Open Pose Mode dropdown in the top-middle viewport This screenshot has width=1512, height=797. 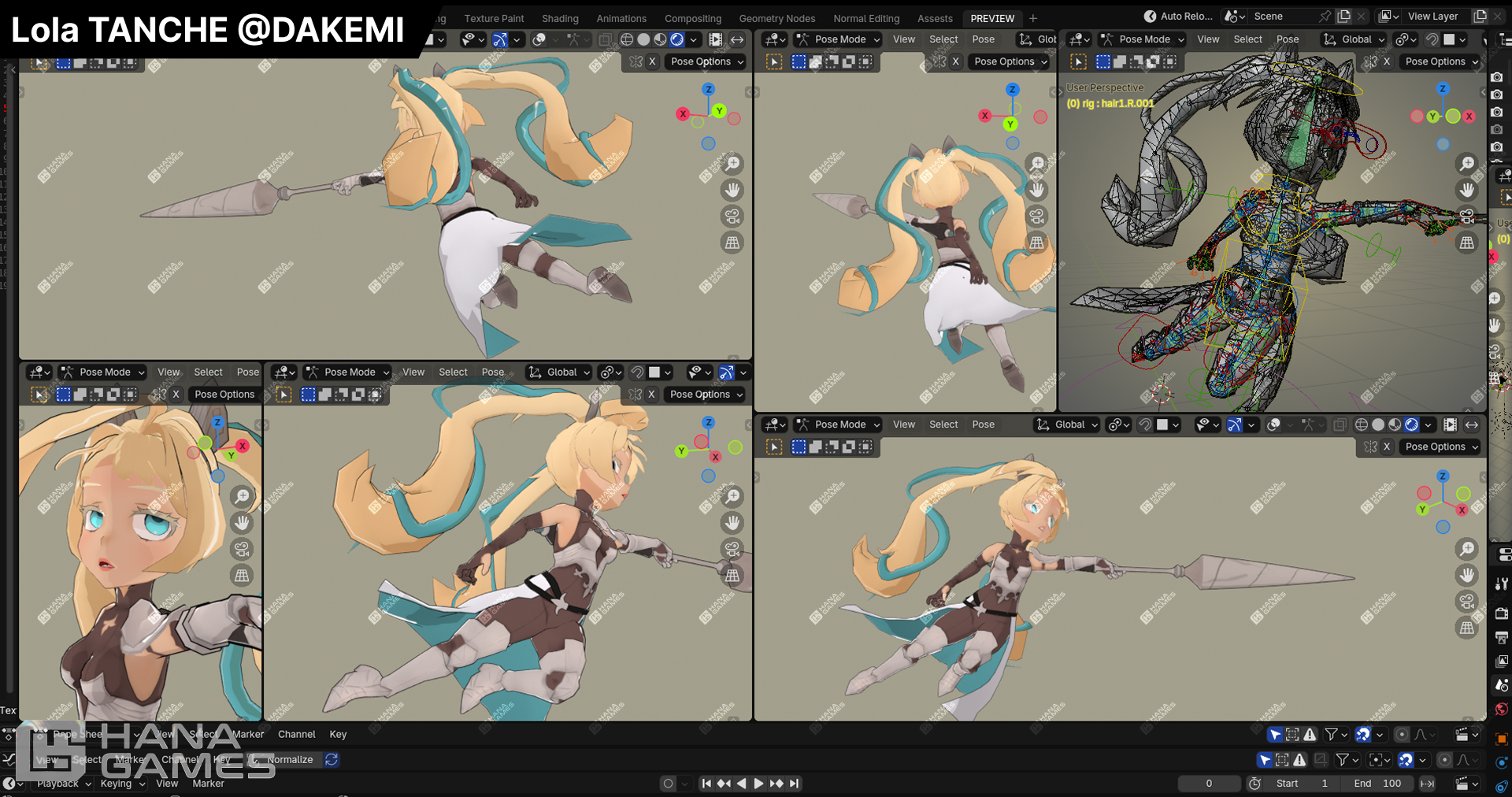(x=838, y=39)
